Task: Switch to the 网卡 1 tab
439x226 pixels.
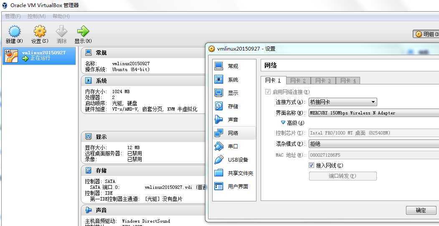Action: (273, 80)
